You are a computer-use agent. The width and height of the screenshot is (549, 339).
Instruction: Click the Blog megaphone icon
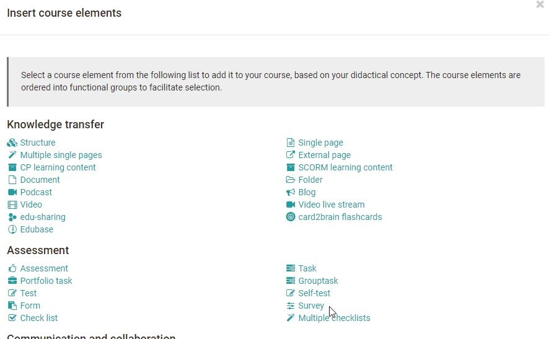291,192
